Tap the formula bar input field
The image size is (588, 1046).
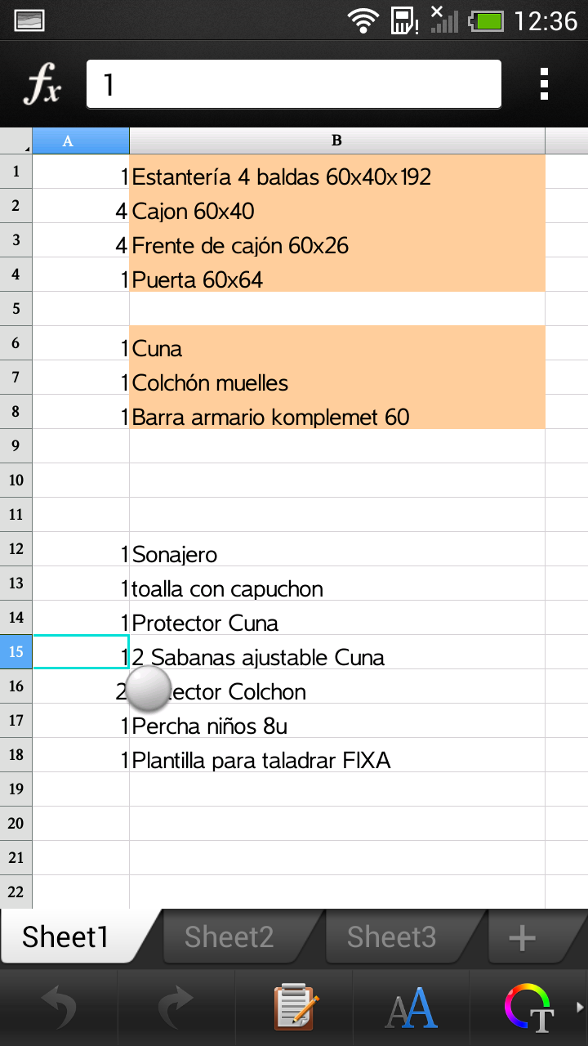(x=294, y=84)
